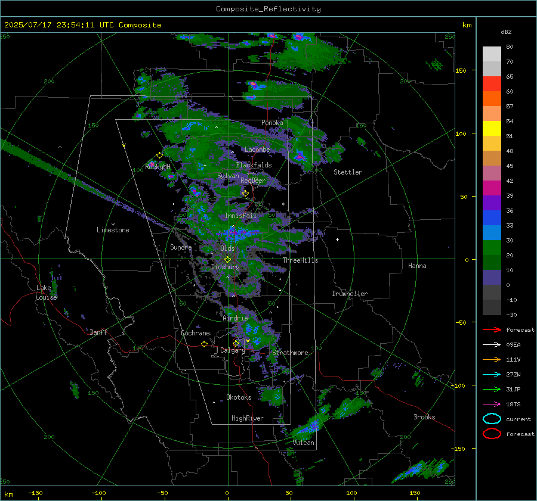Click the cyan current ellipse icon

492,419
